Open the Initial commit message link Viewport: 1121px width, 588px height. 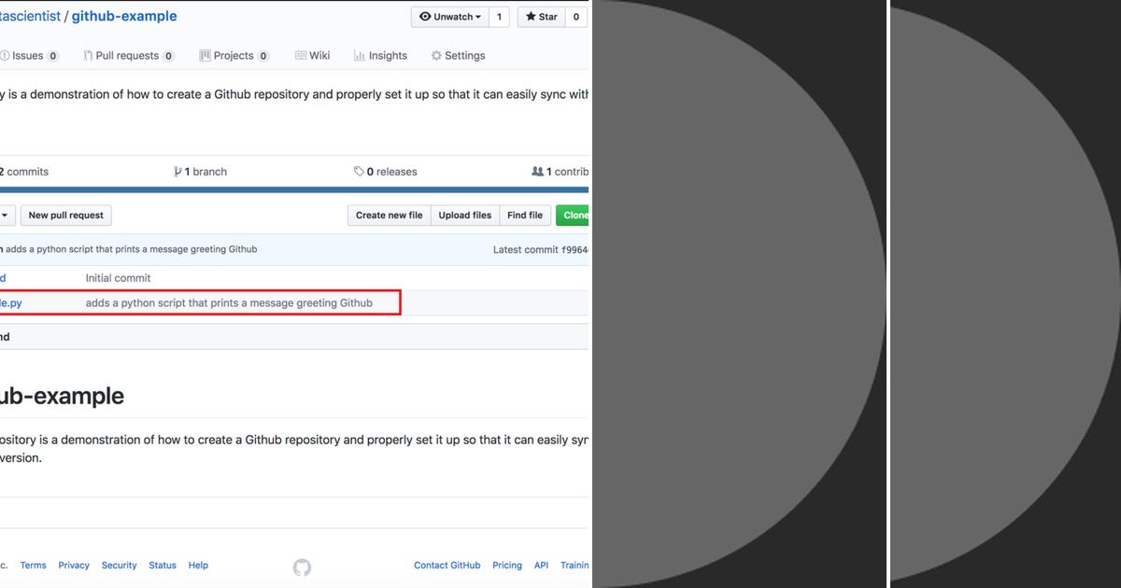118,278
